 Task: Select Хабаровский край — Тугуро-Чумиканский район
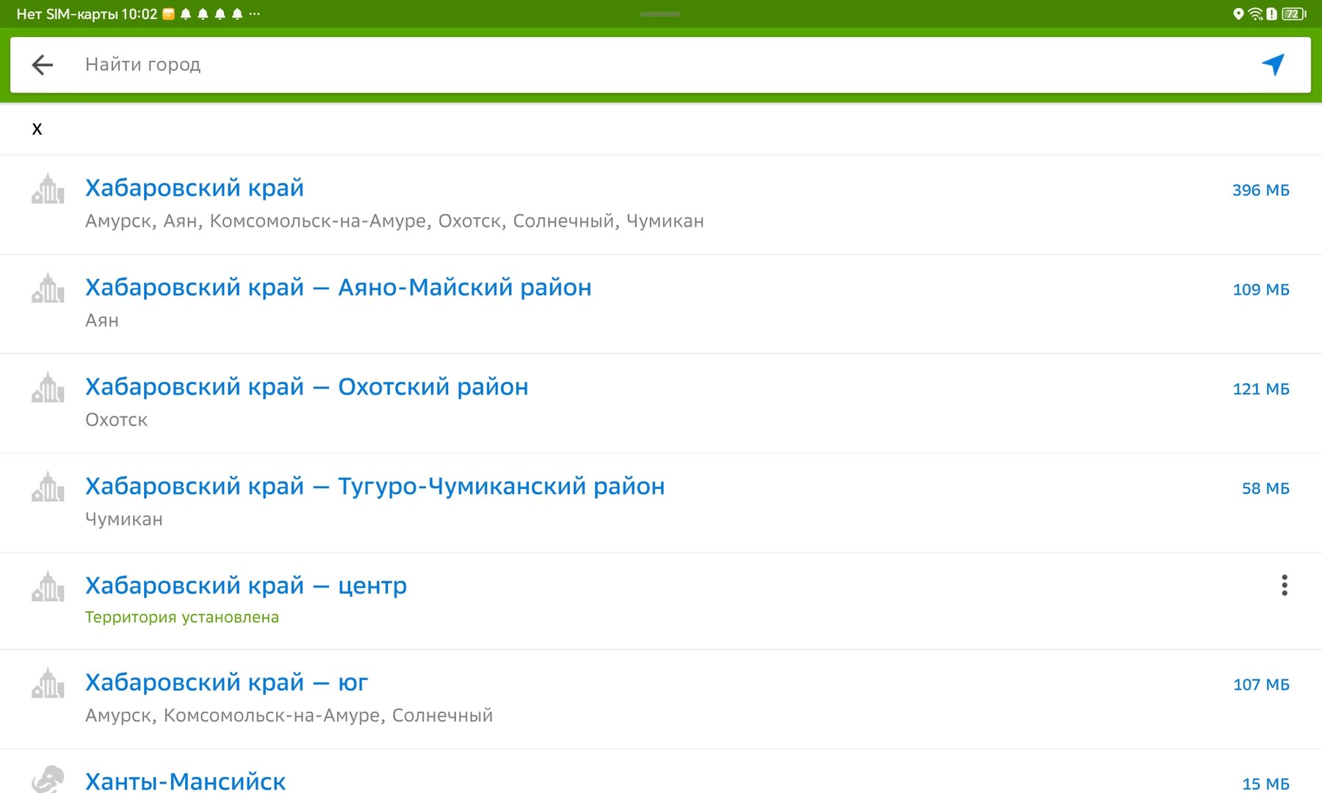pos(375,486)
